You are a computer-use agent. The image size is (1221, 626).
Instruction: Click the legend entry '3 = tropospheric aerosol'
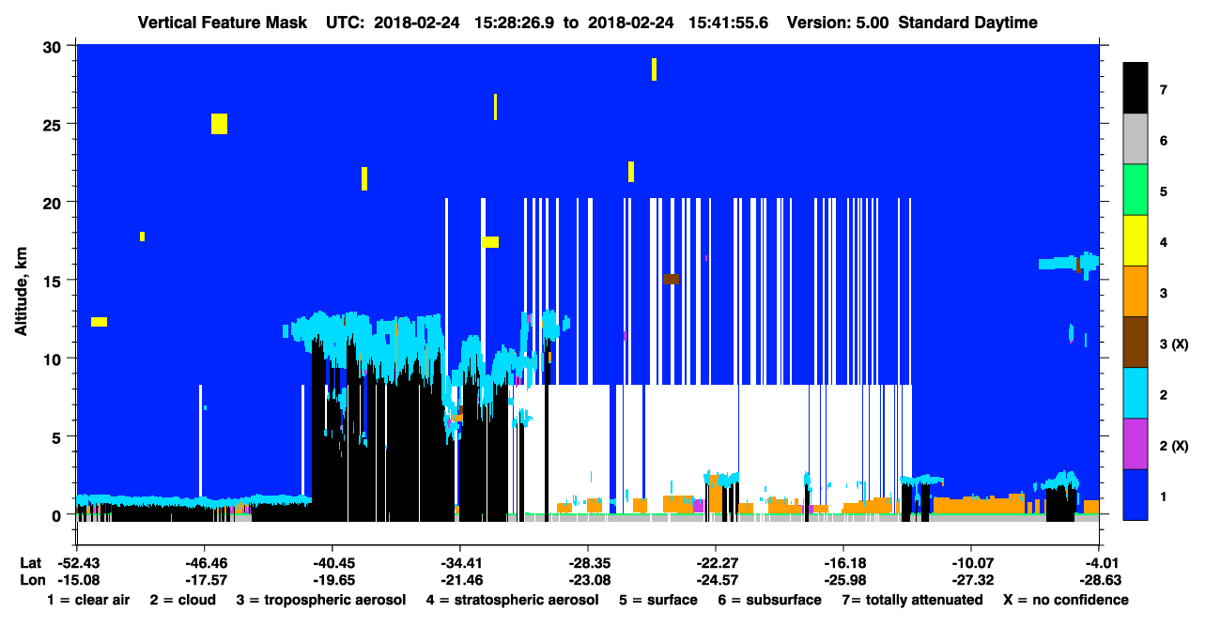click(x=321, y=600)
